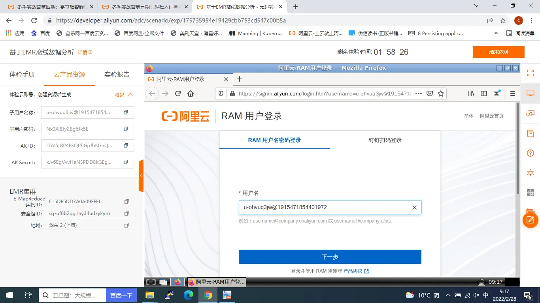Image resolution: width=540 pixels, height=303 pixels.
Task: Switch to 实验报告 tab
Action: pyautogui.click(x=117, y=74)
